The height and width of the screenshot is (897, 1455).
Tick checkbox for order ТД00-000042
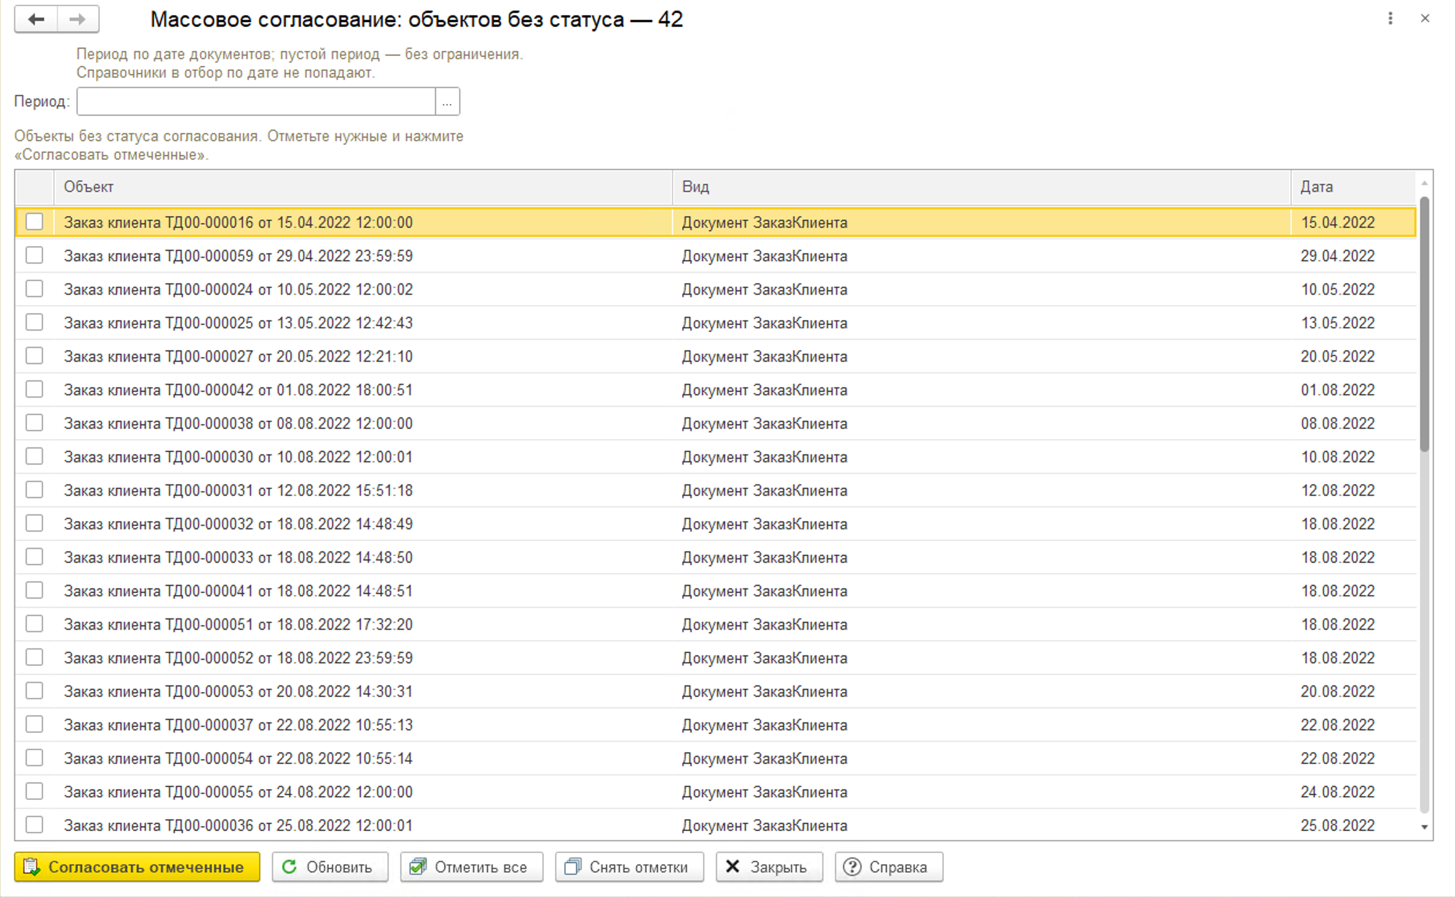pyautogui.click(x=35, y=390)
